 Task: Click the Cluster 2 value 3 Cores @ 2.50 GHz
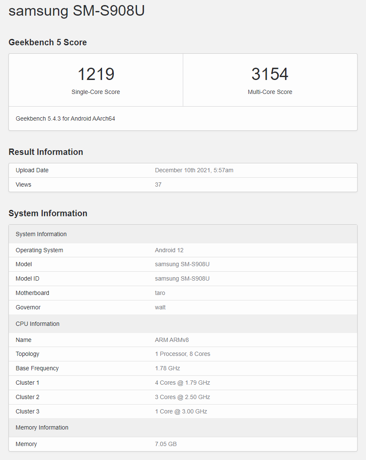click(x=182, y=397)
